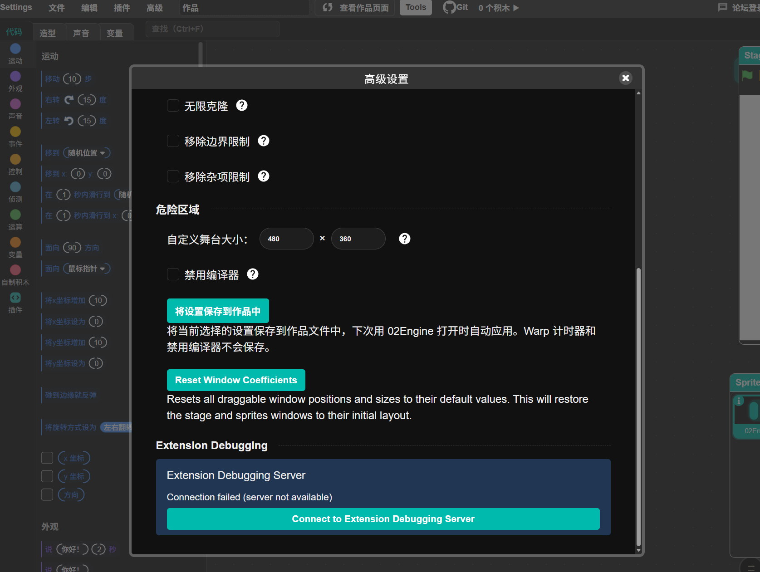Click help icon beside 移除杂项限制
The image size is (760, 572).
click(x=264, y=176)
